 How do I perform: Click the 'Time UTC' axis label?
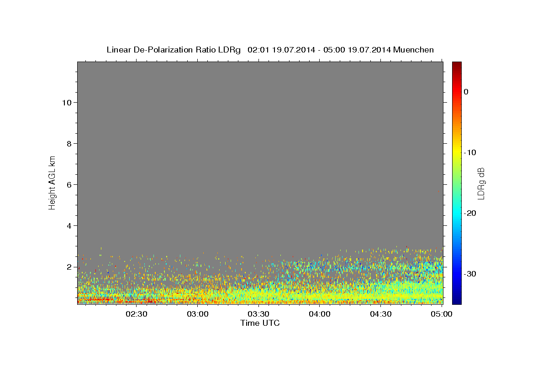click(260, 323)
